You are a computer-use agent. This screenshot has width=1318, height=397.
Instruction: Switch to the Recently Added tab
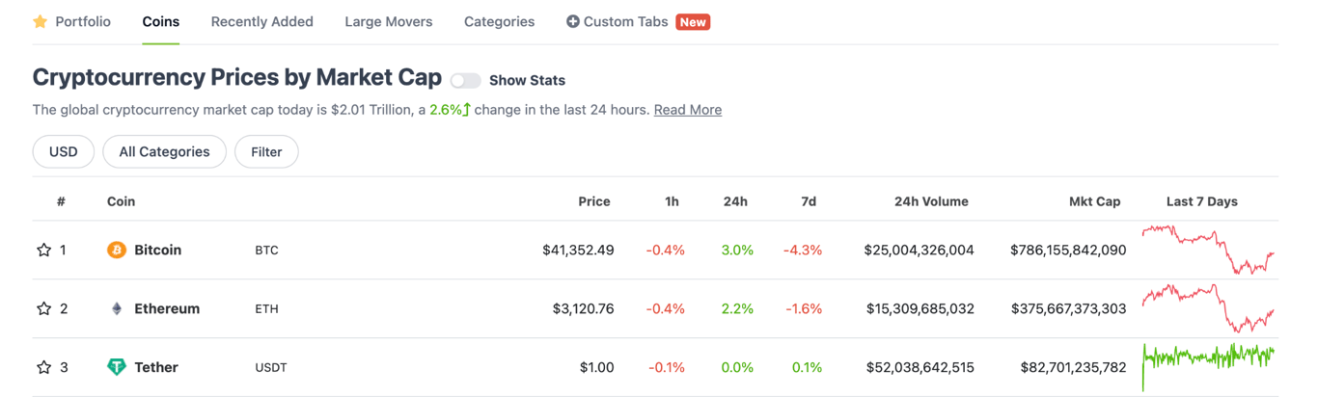pos(262,21)
